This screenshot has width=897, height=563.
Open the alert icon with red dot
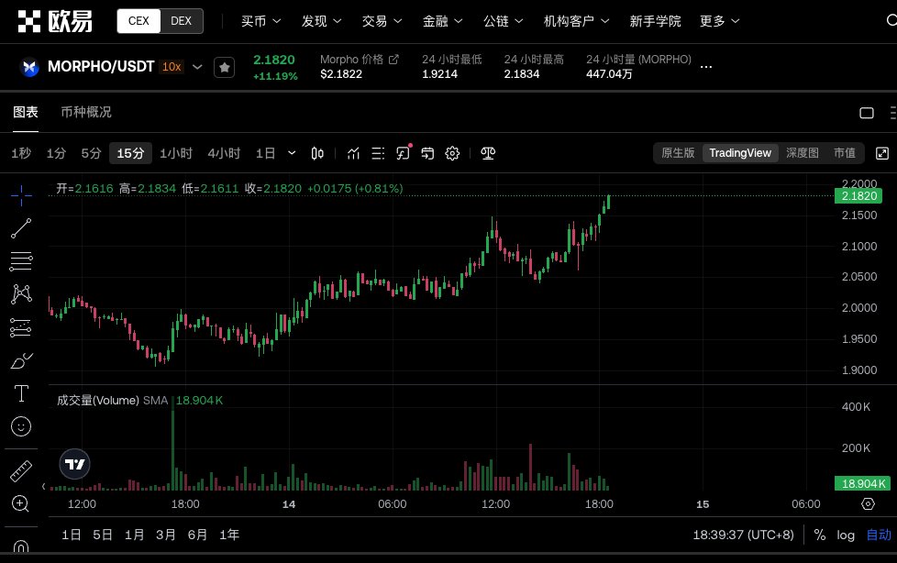[404, 153]
